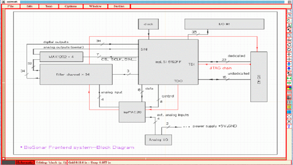Select the 'MAX1202 x 4' block
The height and width of the screenshot is (165, 293).
pos(62,57)
